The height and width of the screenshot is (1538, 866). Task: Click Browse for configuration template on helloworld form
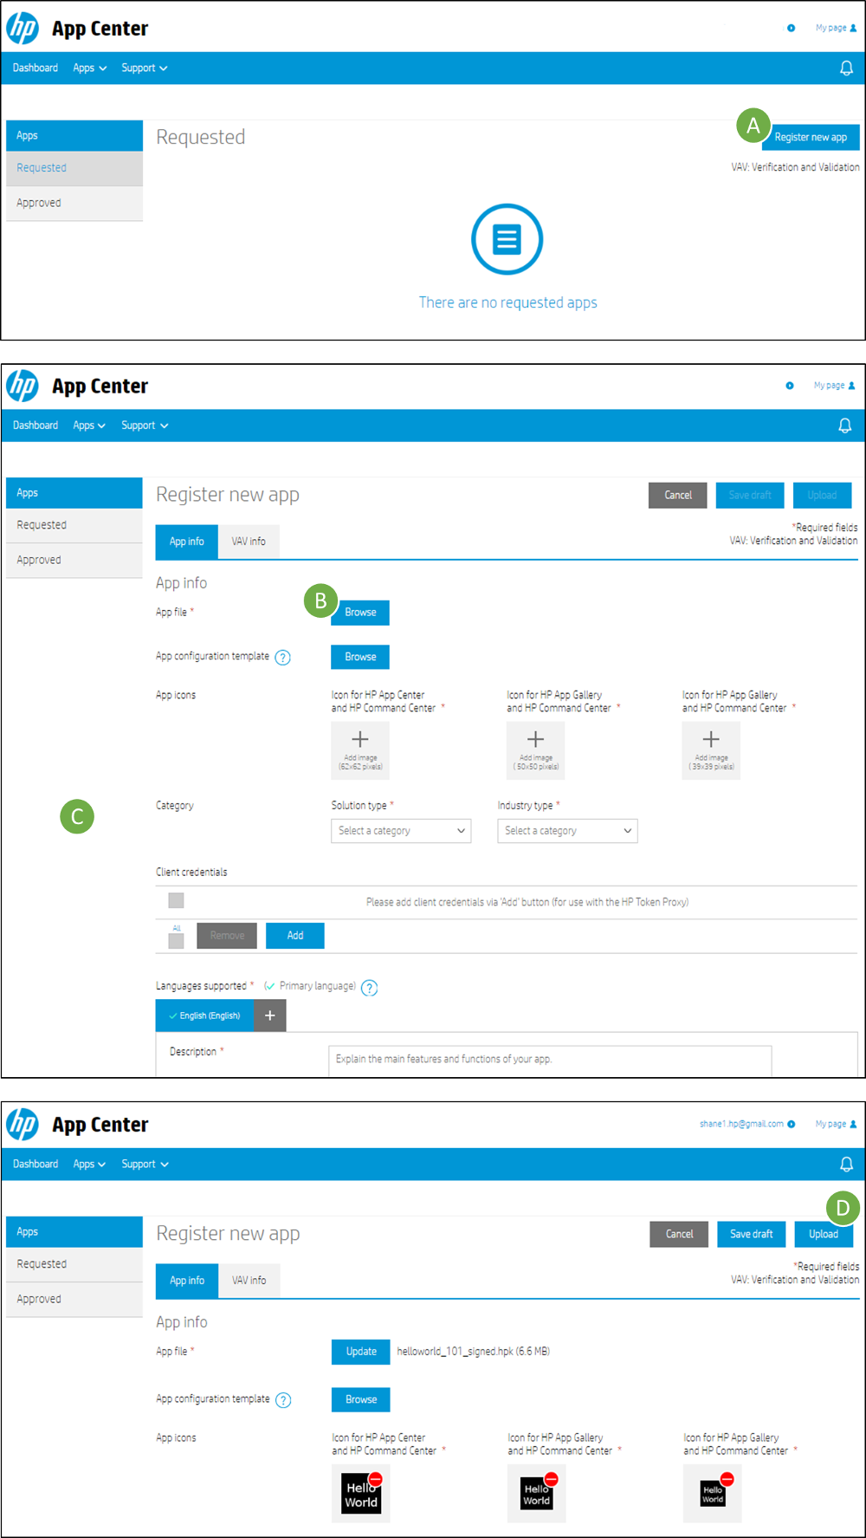(x=361, y=1399)
